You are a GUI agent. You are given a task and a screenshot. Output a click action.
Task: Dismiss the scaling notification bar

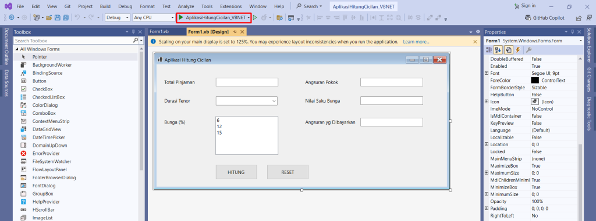(475, 42)
